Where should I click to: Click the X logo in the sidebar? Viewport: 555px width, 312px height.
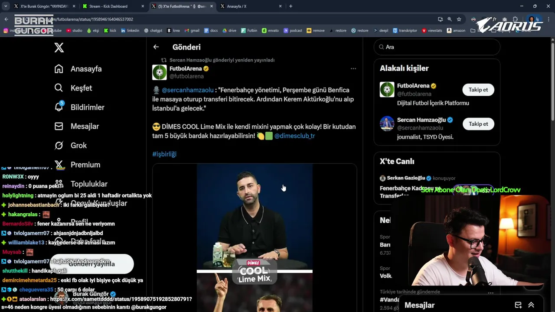click(59, 48)
